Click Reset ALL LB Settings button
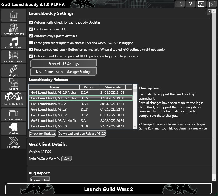218x196 pixels. pyautogui.click(x=63, y=64)
